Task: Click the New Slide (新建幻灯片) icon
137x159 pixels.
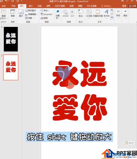Action: [3, 12]
